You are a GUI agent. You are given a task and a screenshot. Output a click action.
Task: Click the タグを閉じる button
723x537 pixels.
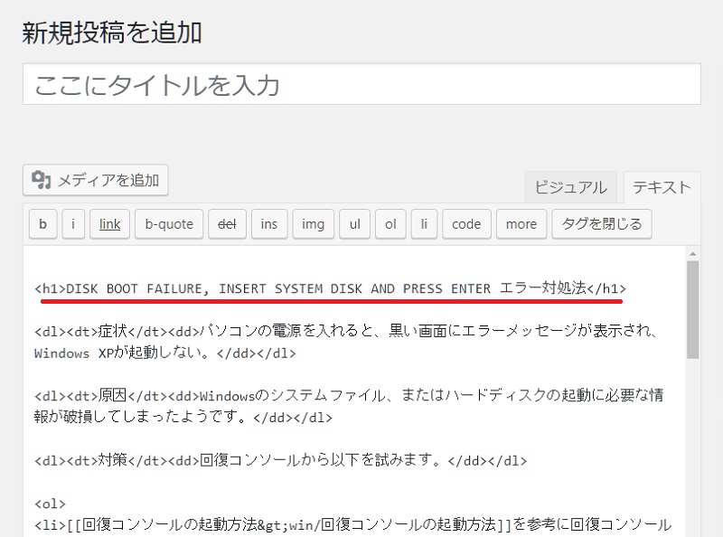coord(602,224)
